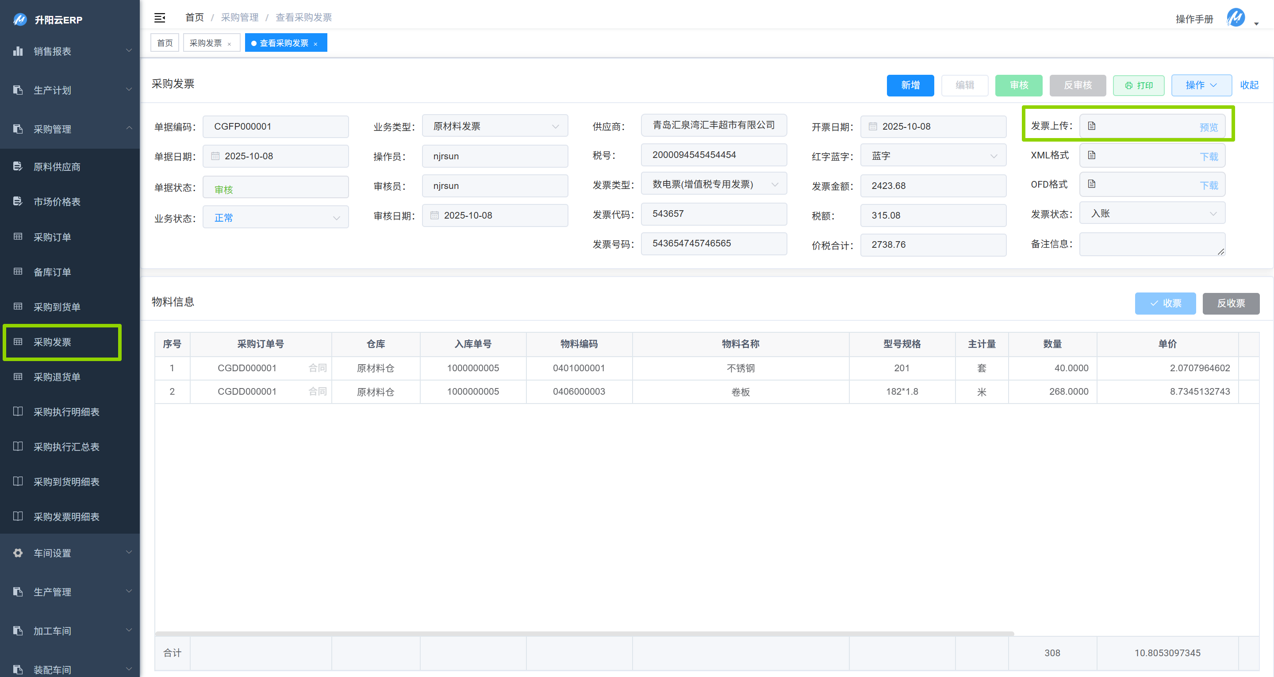Click the user avatar icon at top right
Screen dimensions: 1274x677
pyautogui.click(x=1236, y=18)
